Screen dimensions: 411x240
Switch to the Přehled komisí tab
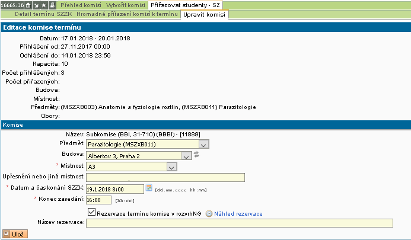(x=81, y=5)
